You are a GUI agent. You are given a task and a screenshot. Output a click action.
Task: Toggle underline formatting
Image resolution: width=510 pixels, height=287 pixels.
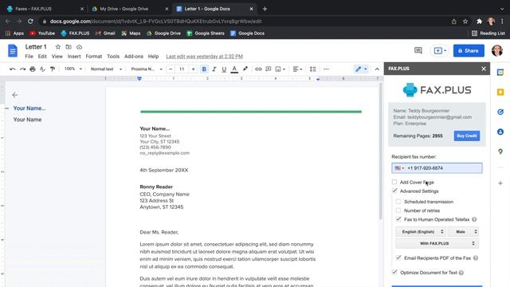coord(224,69)
